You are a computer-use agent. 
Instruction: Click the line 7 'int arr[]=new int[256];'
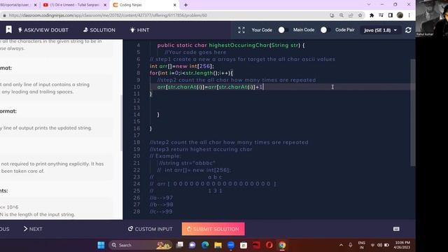point(182,66)
